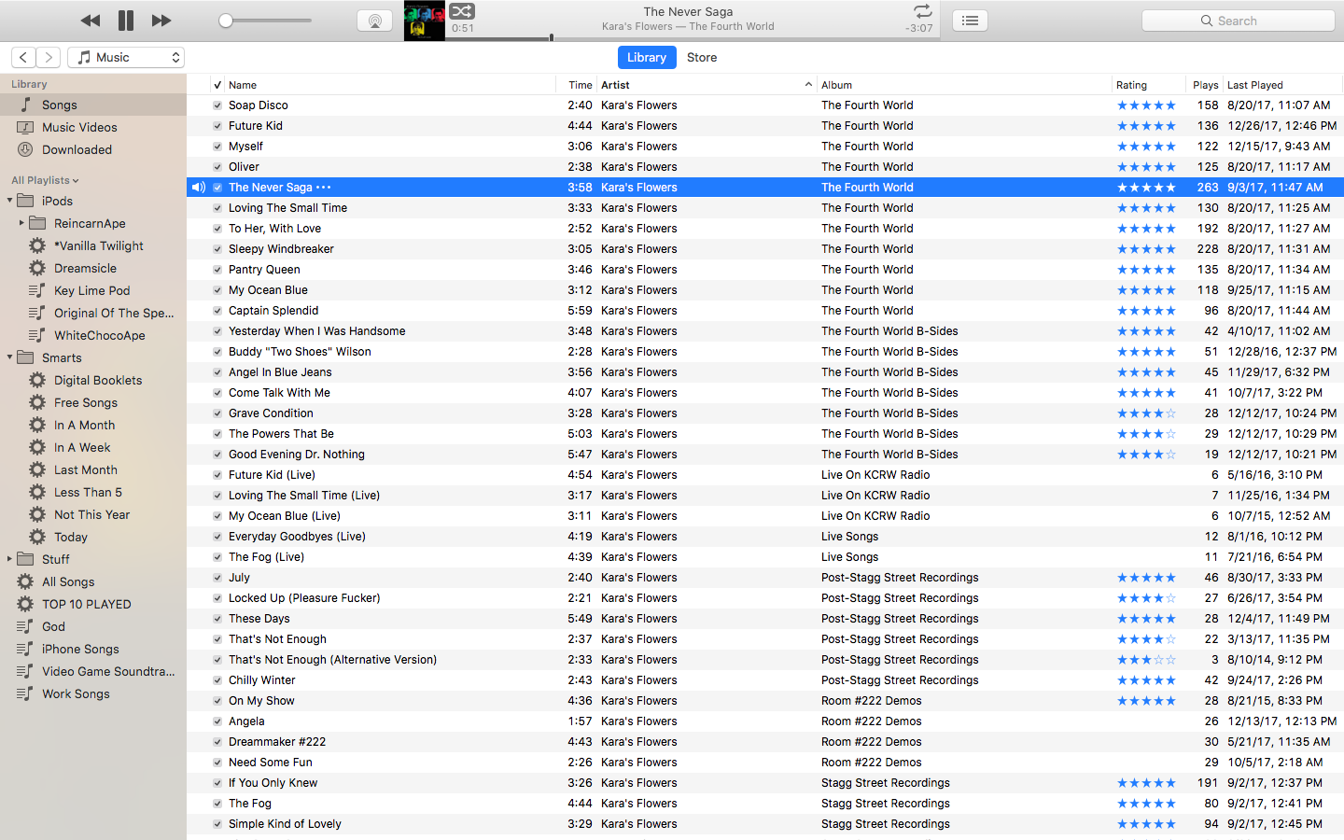Collapse the iPods folder triangle
Screen dimensions: 1344x840
(9, 201)
